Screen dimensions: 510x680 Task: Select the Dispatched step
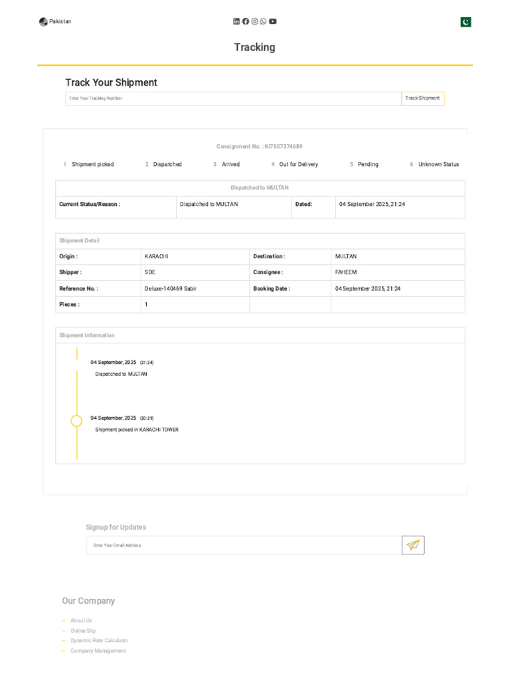(x=163, y=165)
